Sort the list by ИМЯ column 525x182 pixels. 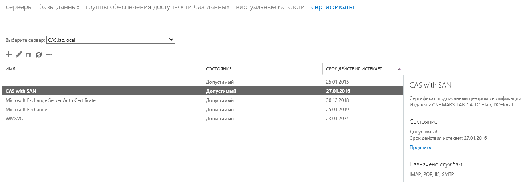tap(11, 69)
